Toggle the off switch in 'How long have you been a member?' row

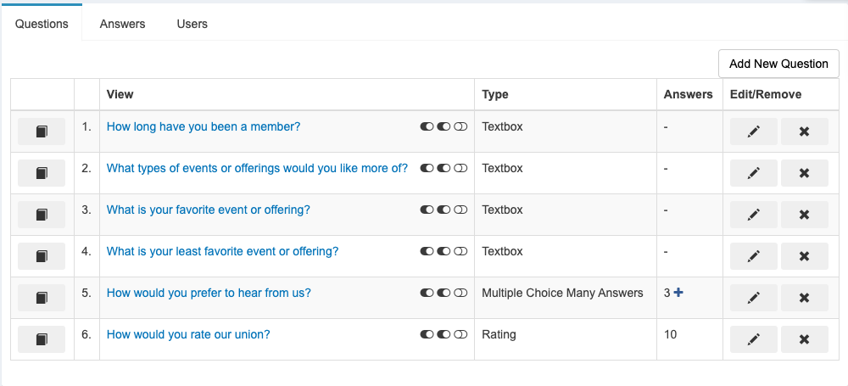click(x=460, y=126)
